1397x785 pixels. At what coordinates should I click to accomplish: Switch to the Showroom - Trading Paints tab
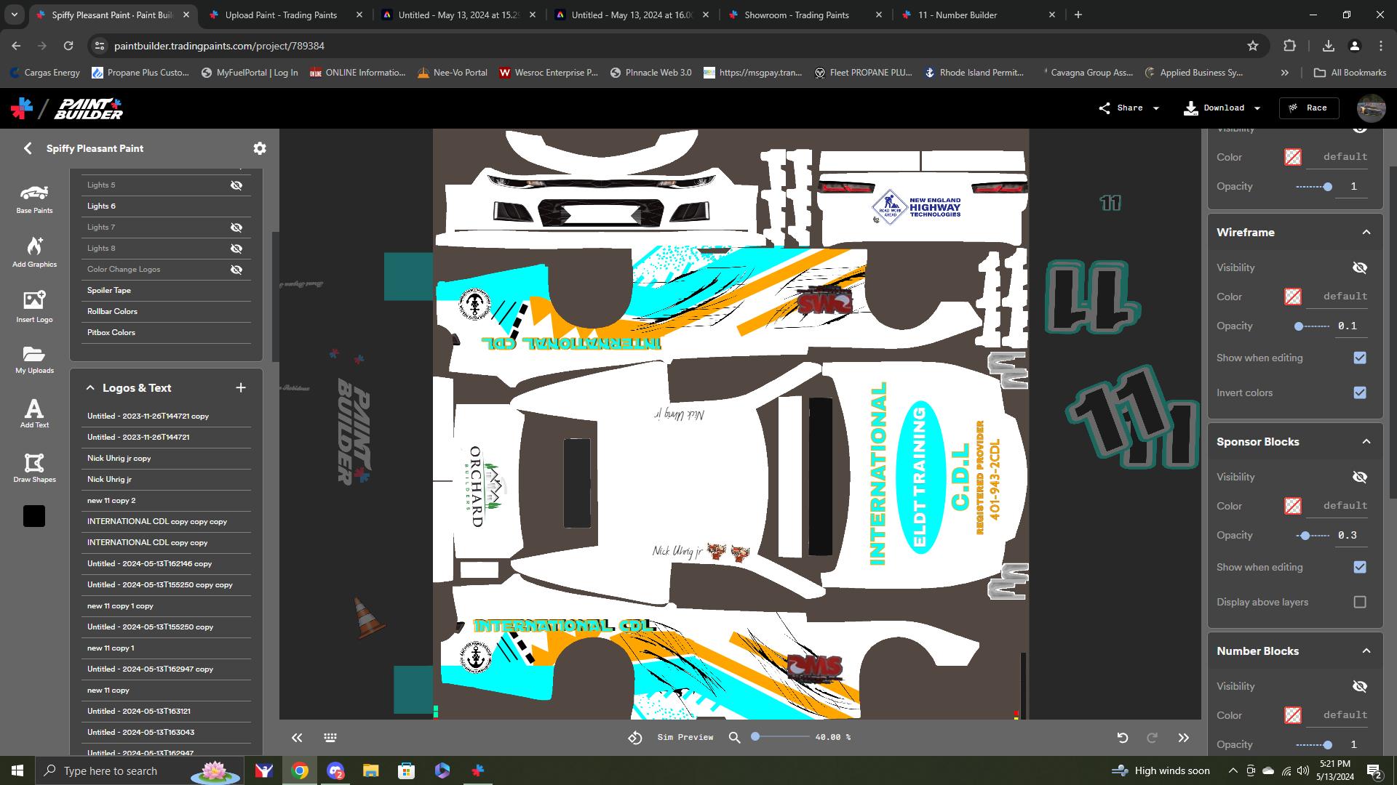(798, 15)
